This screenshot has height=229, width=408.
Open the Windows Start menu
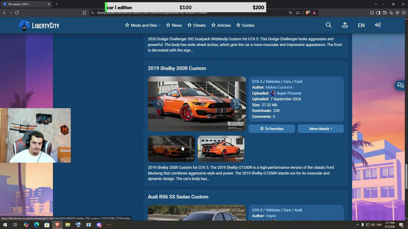5,225
